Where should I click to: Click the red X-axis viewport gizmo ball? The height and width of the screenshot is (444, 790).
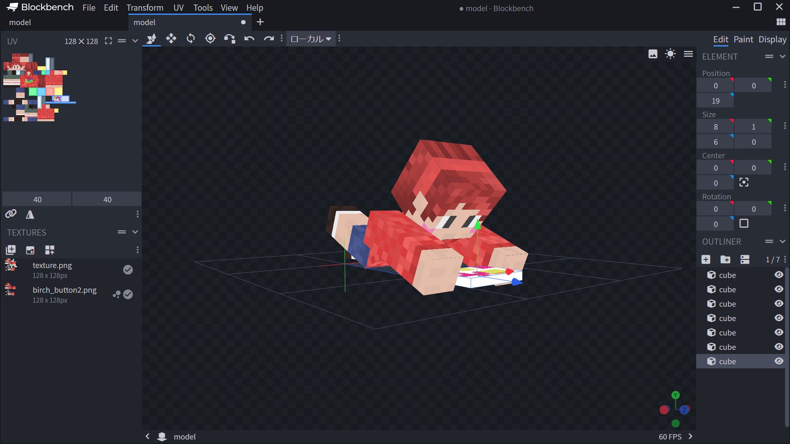click(x=664, y=410)
